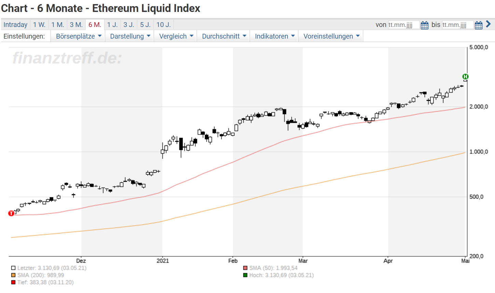
Task: Click 'SMA (200): 989,99' legend text
Action: (x=41, y=275)
